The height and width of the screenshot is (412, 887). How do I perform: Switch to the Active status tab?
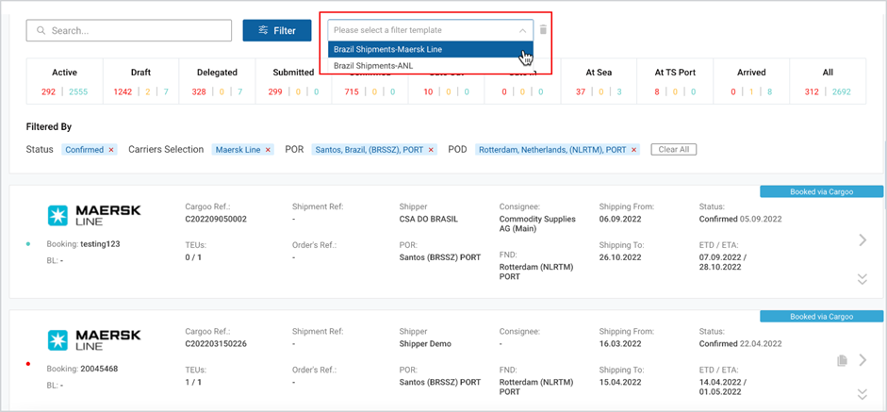(x=64, y=81)
